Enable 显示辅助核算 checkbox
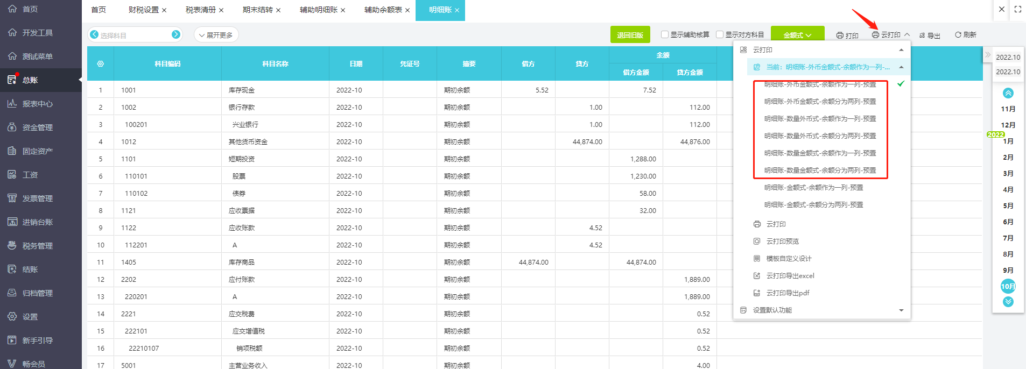The image size is (1026, 369). pyautogui.click(x=665, y=34)
